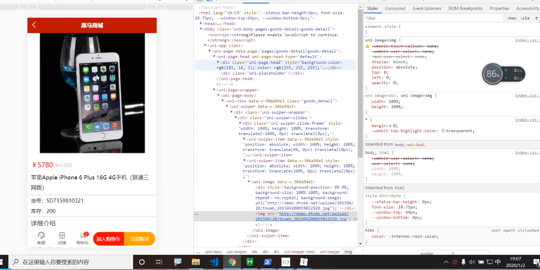Screen dimensions: 540x270
Task: Click the Filter styles input field
Action: [434, 18]
